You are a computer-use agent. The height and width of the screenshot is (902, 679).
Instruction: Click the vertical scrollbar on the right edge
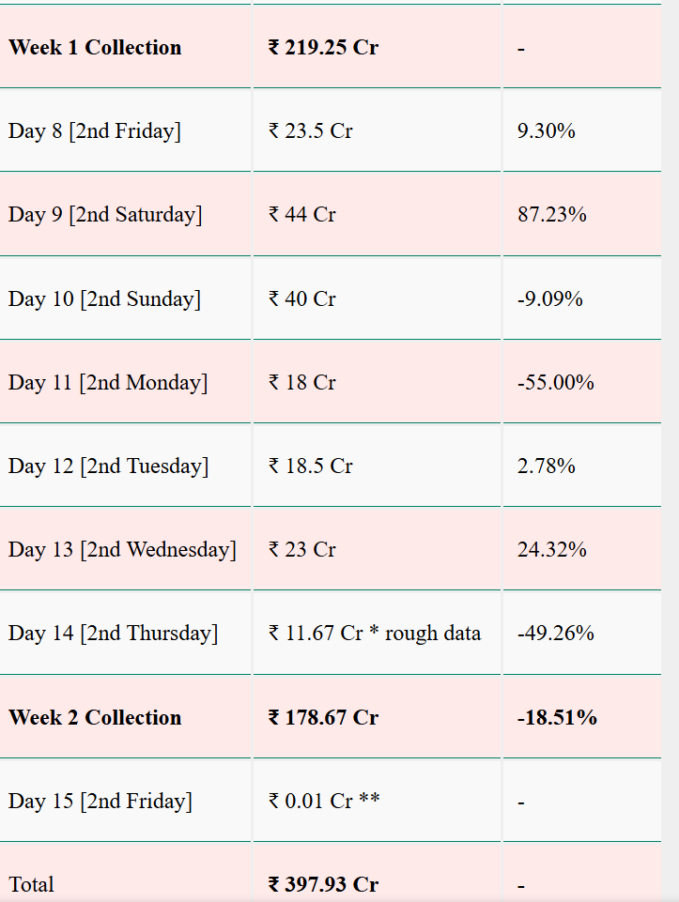(x=670, y=451)
